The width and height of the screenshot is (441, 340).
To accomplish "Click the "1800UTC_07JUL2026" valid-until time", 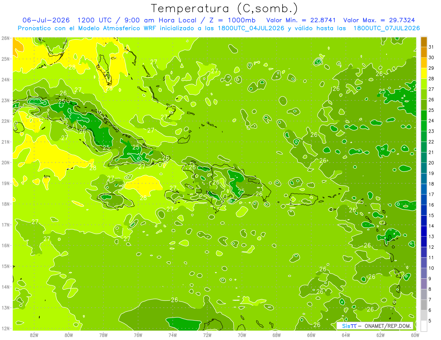I will tap(387, 28).
